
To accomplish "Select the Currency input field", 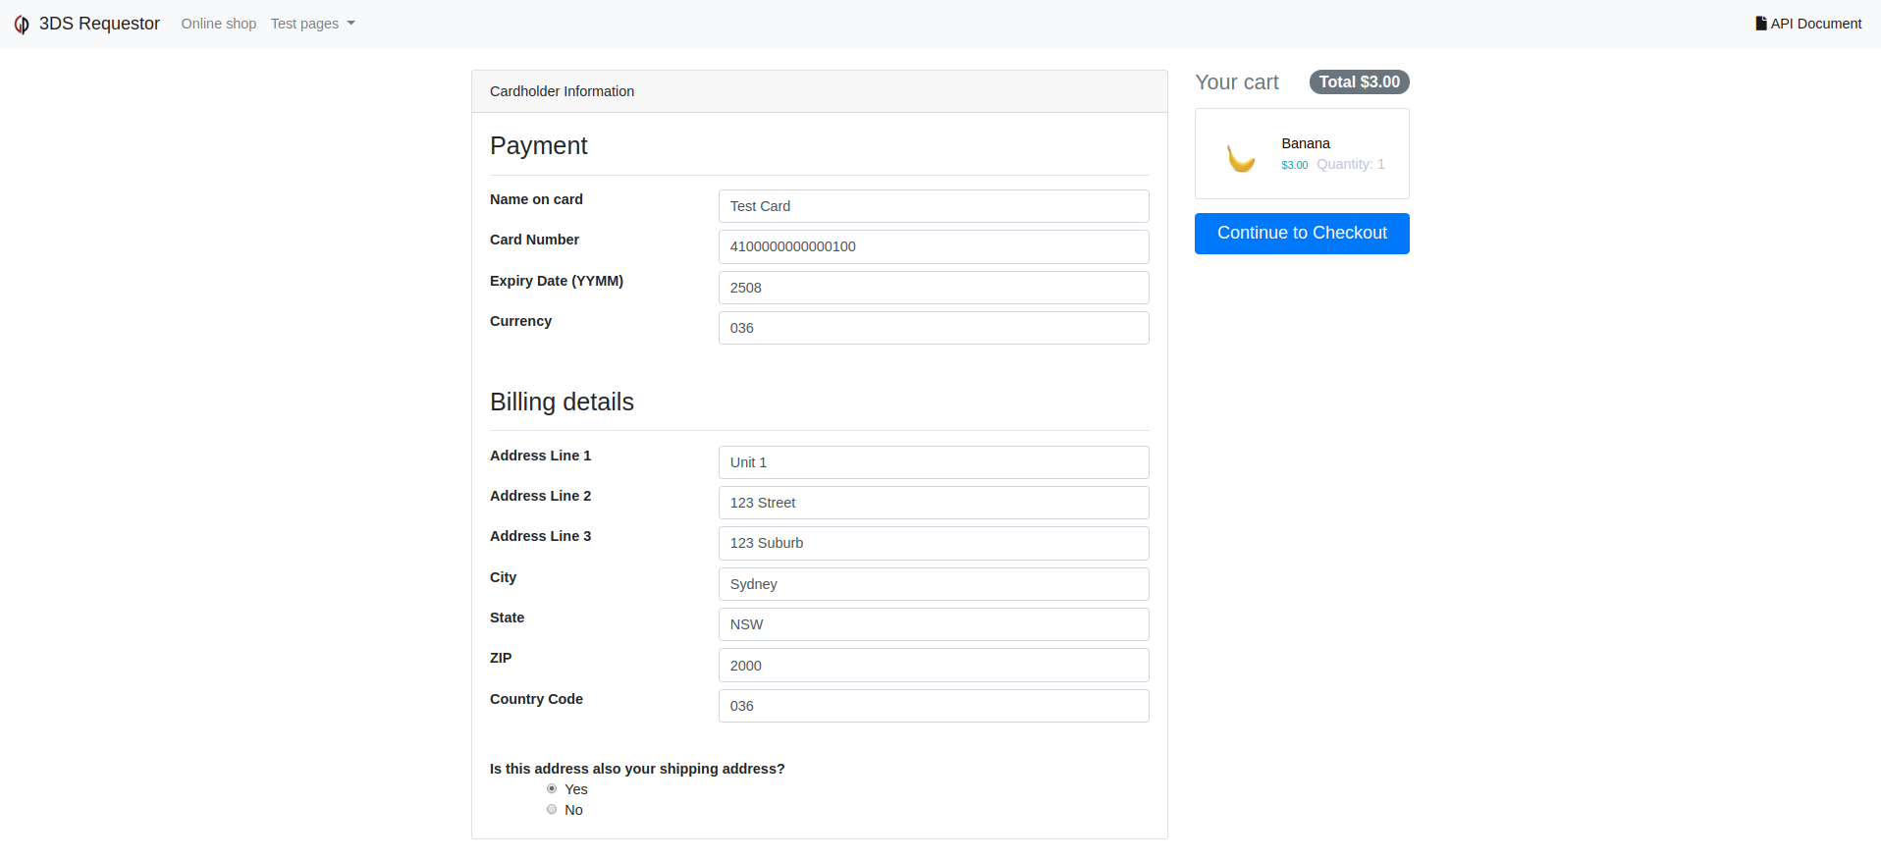I will 933,328.
